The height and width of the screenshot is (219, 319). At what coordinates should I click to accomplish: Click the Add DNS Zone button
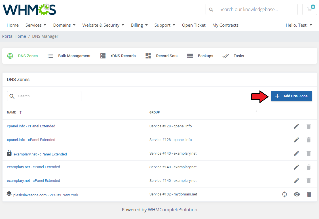coord(291,96)
